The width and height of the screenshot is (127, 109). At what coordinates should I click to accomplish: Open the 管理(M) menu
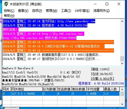[x=52, y=11]
